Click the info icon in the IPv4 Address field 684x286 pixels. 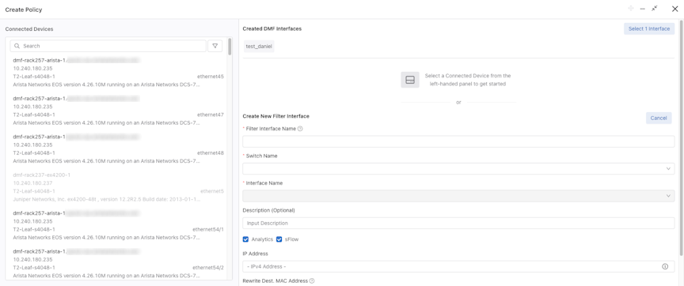click(x=665, y=266)
